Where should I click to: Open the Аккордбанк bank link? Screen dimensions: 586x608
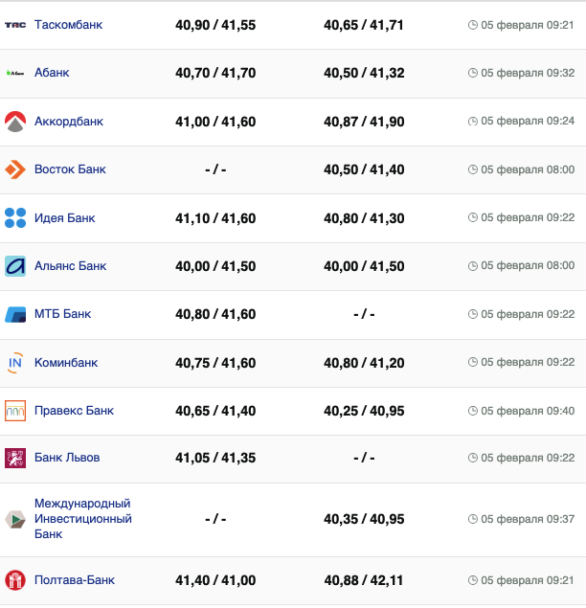pyautogui.click(x=68, y=122)
